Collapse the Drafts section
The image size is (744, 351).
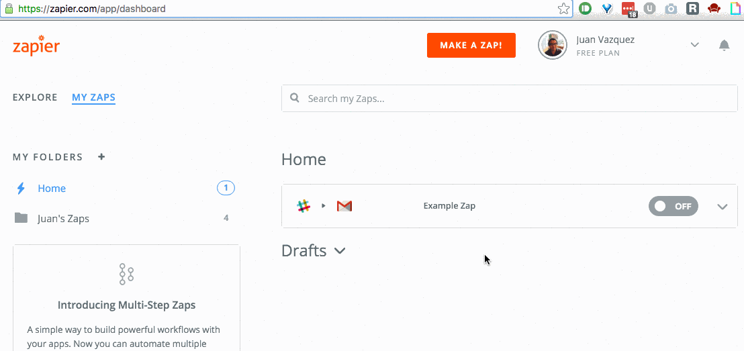coord(340,250)
